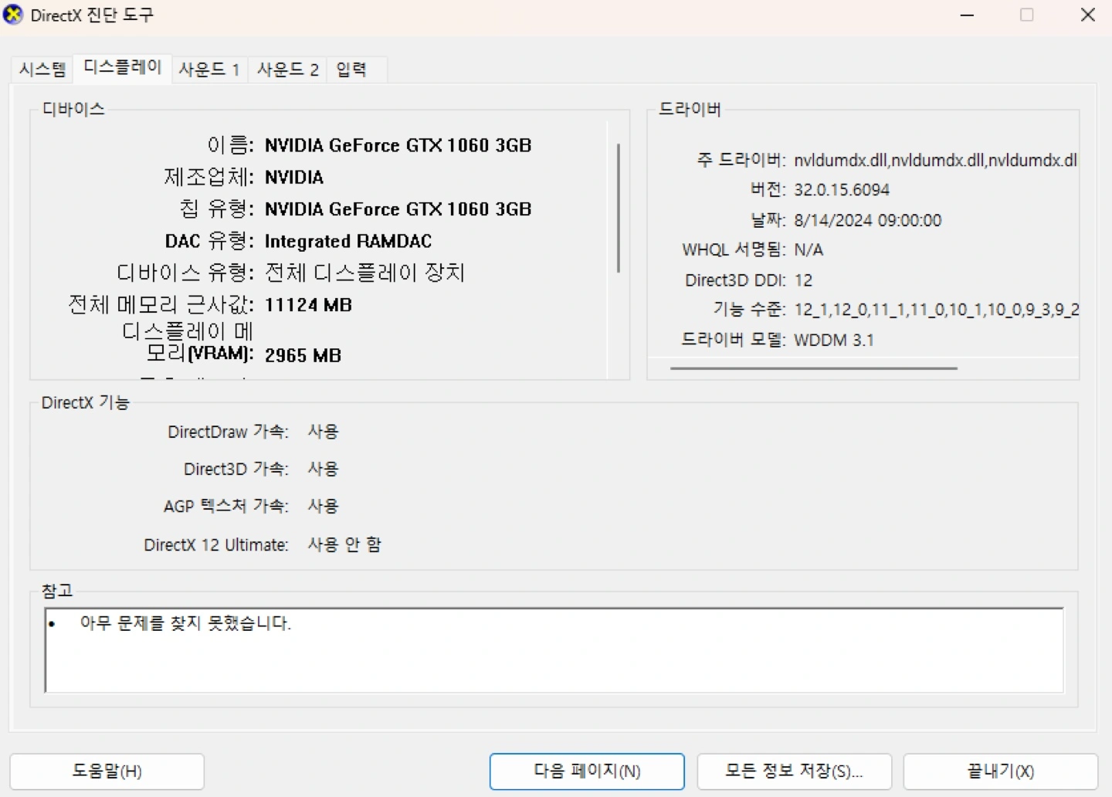Image resolution: width=1112 pixels, height=797 pixels.
Task: Click device name NVIDIA GeForce GTX 1060 3GB
Action: click(398, 145)
